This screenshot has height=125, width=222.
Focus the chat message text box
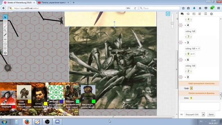200,107
